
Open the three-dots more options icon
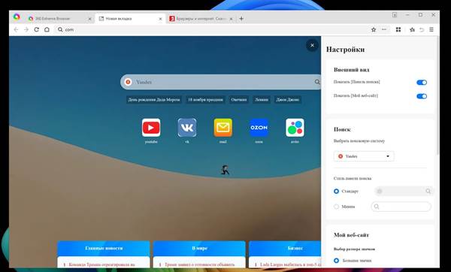tap(384, 29)
